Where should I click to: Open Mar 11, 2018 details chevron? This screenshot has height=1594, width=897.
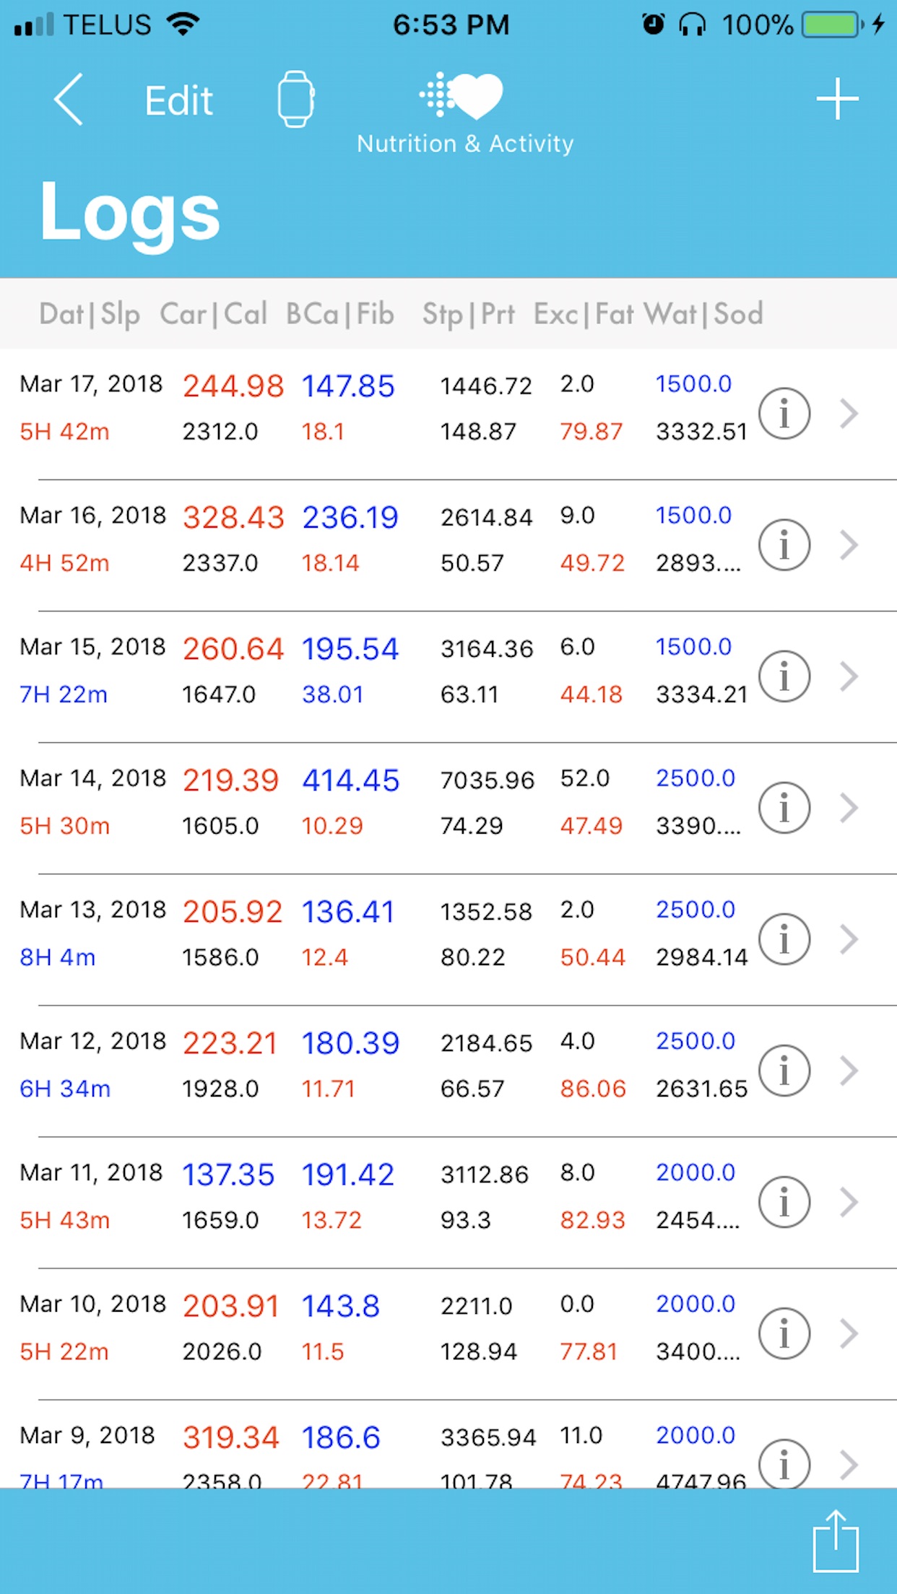point(849,1202)
